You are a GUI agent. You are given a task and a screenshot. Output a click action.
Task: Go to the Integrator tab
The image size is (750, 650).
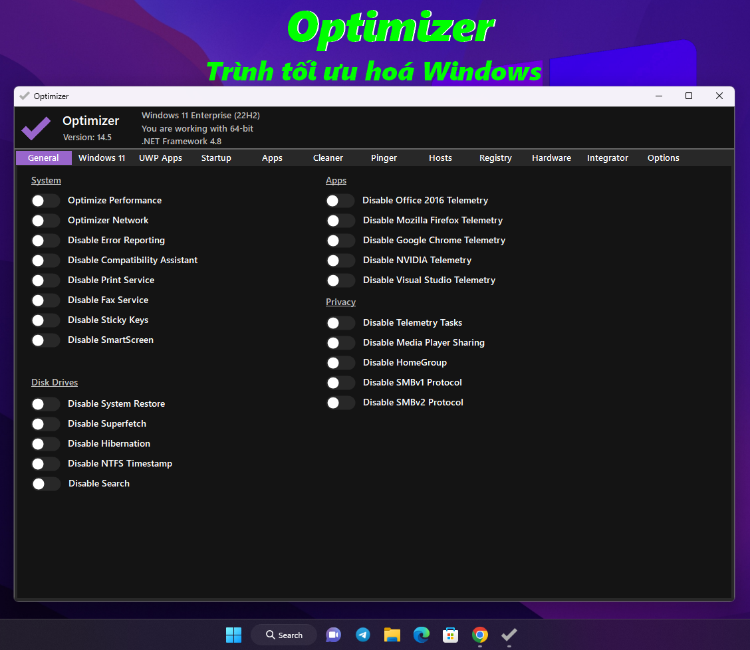(x=608, y=158)
